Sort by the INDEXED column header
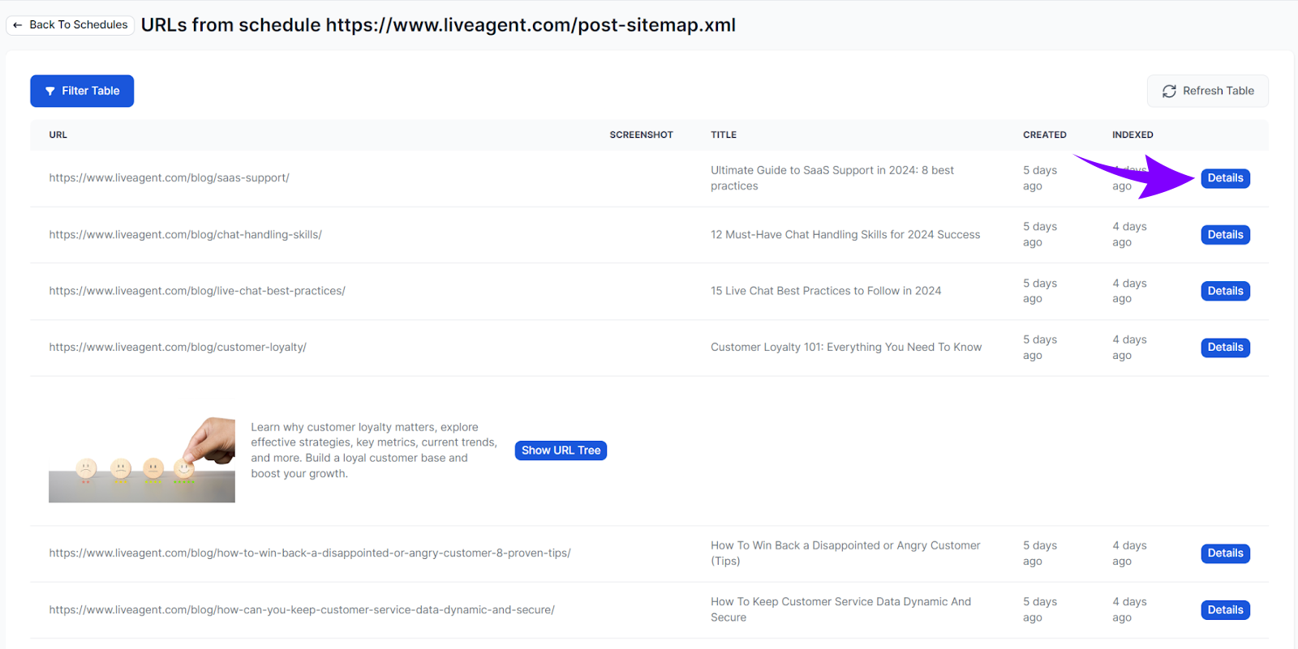The height and width of the screenshot is (649, 1298). coord(1132,135)
